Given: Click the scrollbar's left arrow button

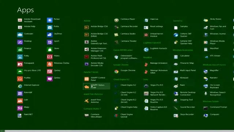Looking at the screenshot, I should click(3, 131).
